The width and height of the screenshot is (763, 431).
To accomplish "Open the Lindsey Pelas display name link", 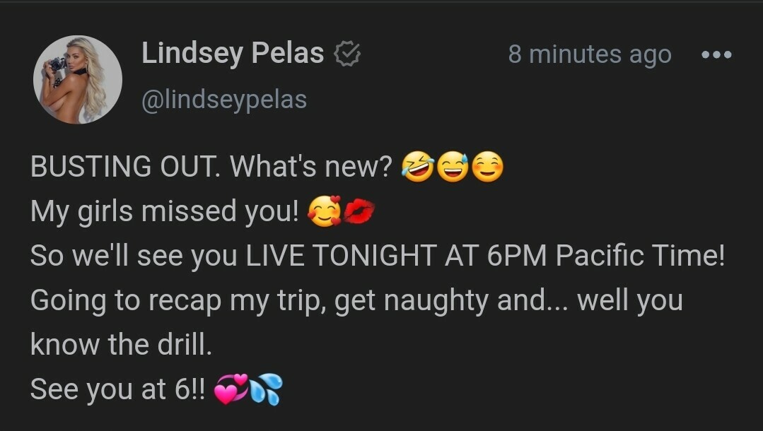I will pyautogui.click(x=233, y=53).
